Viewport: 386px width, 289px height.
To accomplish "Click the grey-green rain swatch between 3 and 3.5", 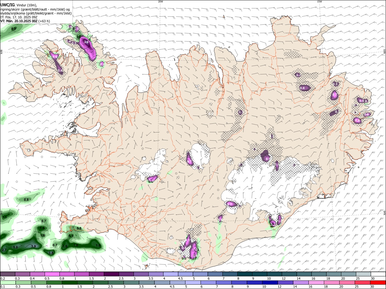I will click(131, 283).
